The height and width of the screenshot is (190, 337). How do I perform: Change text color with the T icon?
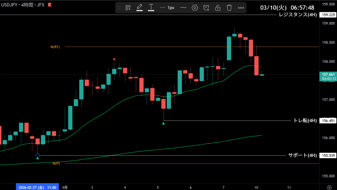[x=151, y=7]
